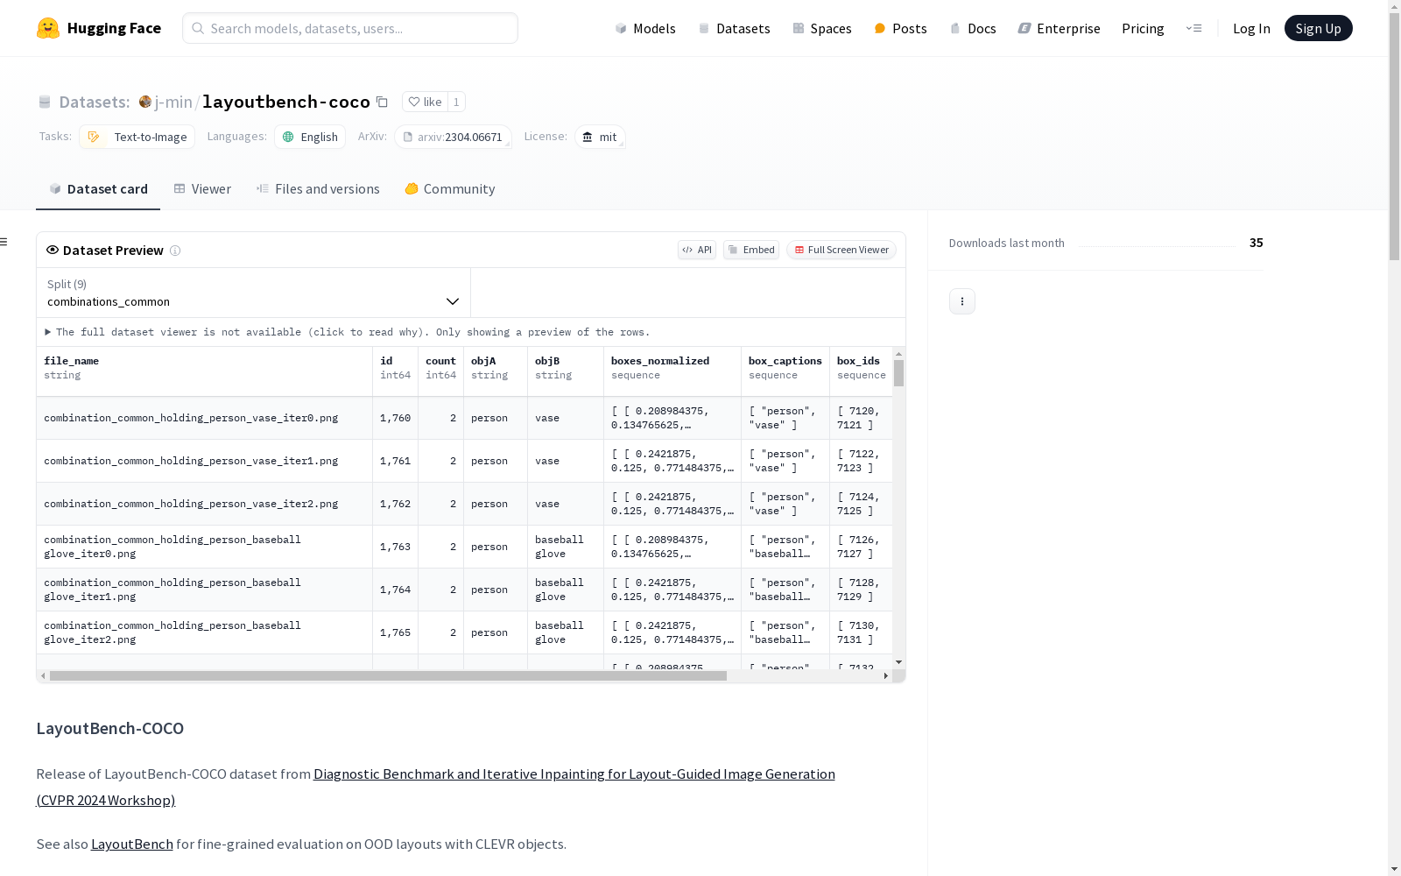Toggle the table of contents sidebar icon
Image resolution: width=1401 pixels, height=876 pixels.
4,242
